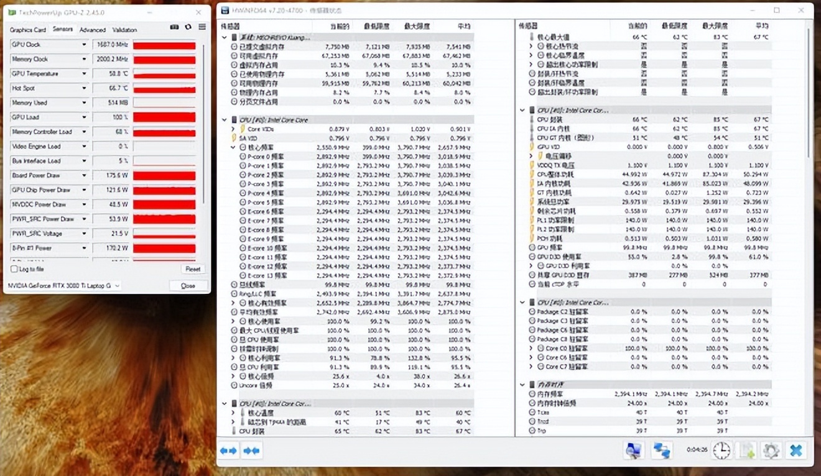Open the Board Power Draw dropdown
821x476 pixels.
click(x=84, y=175)
